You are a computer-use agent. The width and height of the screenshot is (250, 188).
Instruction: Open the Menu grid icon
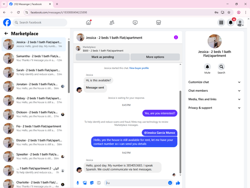pyautogui.click(x=221, y=22)
